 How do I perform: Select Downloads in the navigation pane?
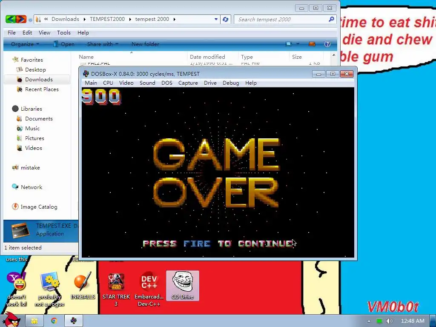(39, 79)
